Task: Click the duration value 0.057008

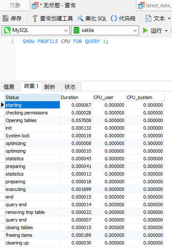Action: (x=81, y=120)
